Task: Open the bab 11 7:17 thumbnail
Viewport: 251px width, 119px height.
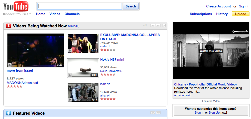Action: (83, 93)
